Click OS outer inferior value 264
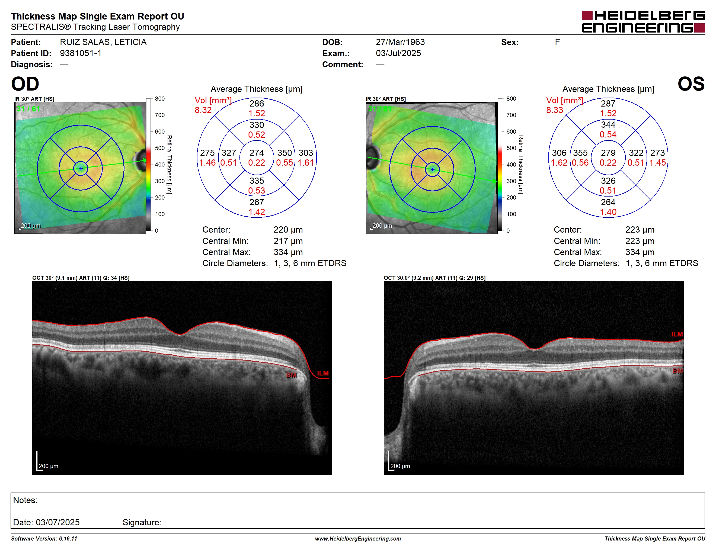The width and height of the screenshot is (716, 553). coord(608,202)
